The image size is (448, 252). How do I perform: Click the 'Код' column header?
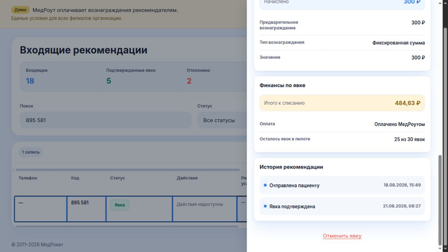(x=75, y=178)
